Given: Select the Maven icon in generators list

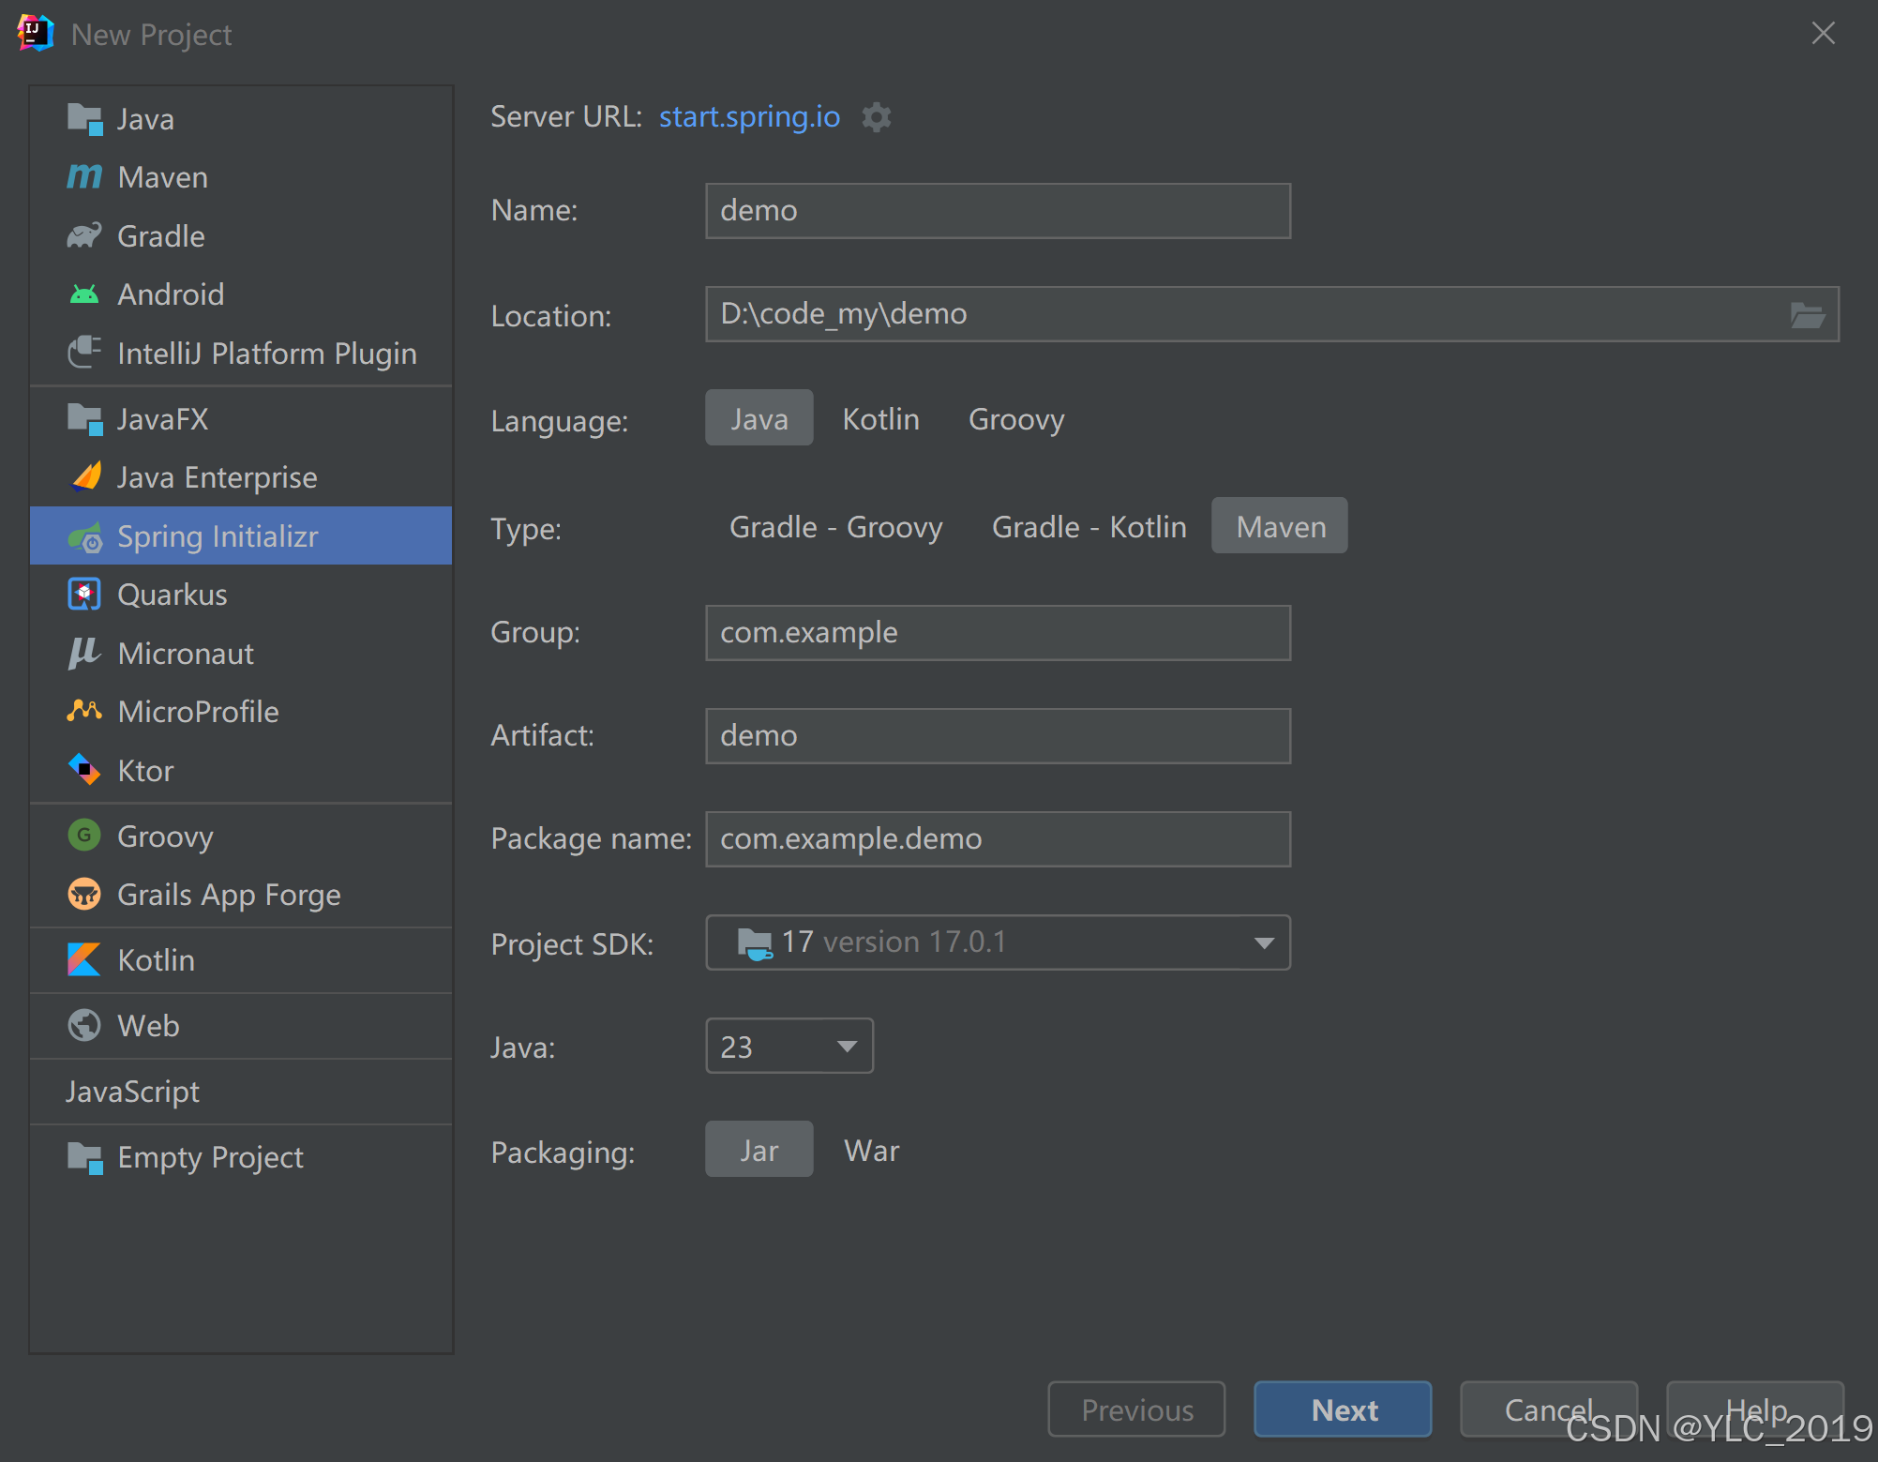Looking at the screenshot, I should (84, 177).
